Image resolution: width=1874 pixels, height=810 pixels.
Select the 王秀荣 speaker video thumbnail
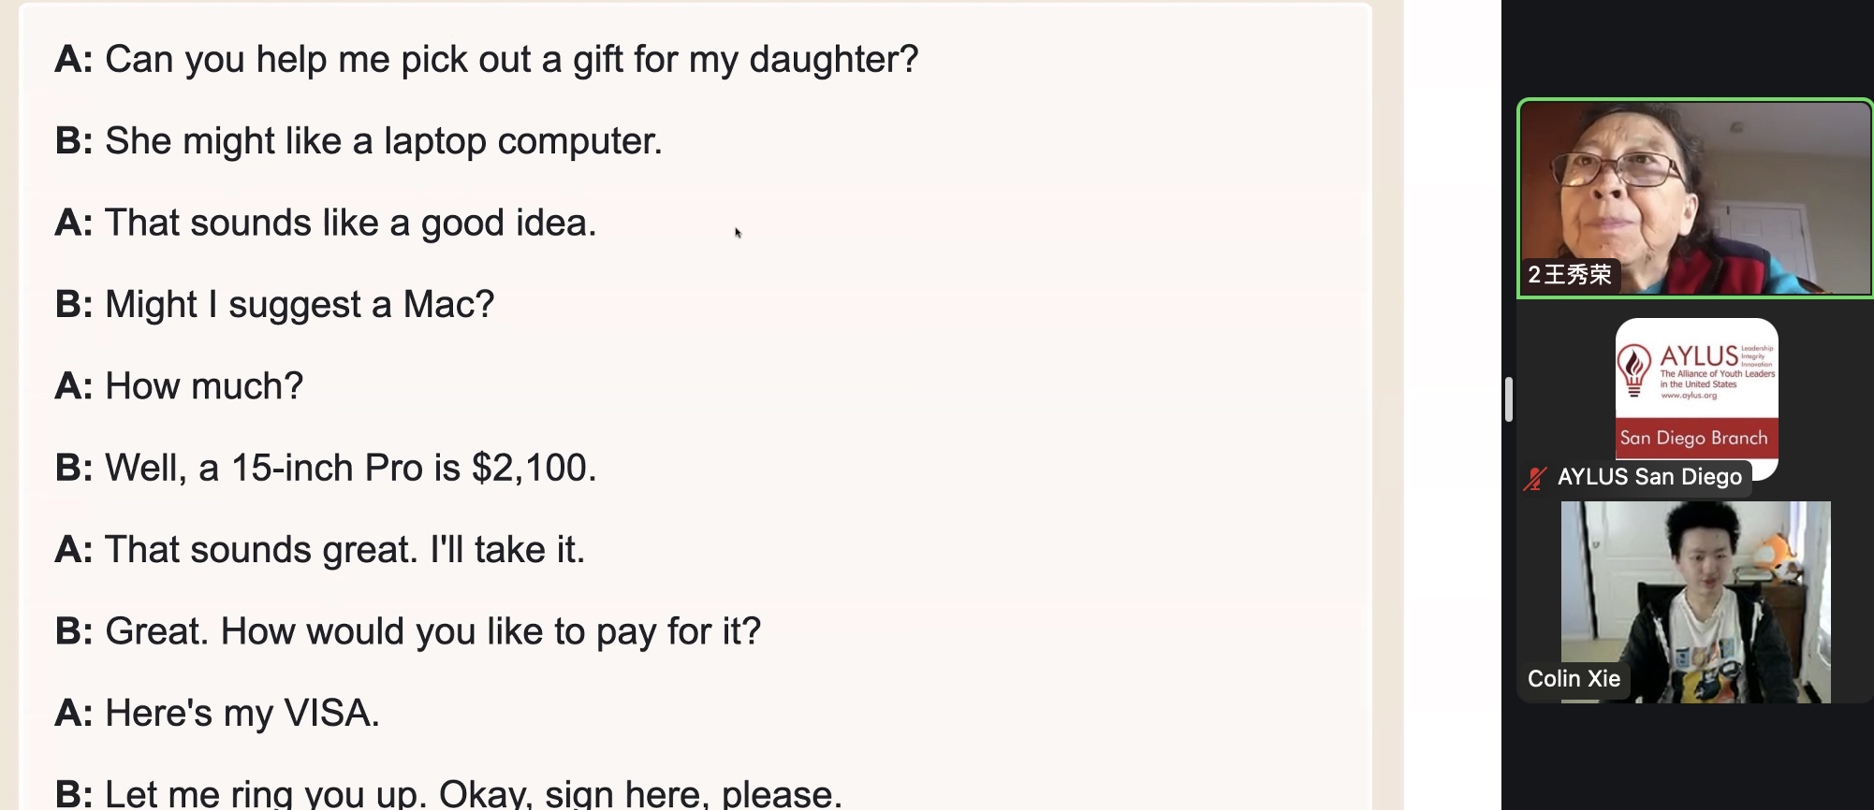click(1695, 198)
